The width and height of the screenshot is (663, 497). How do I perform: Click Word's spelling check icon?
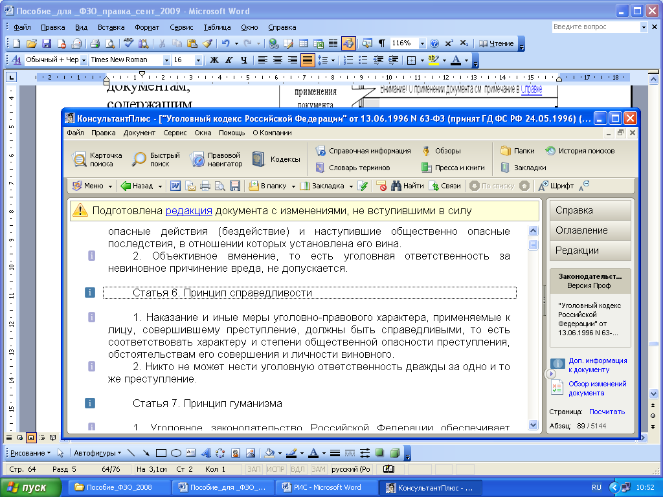128,43
